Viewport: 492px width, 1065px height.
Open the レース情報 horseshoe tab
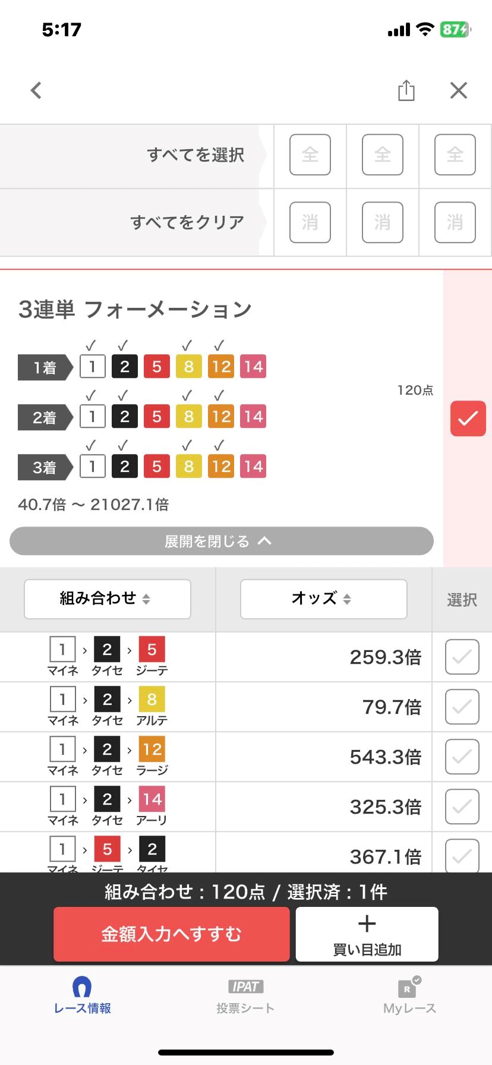(82, 997)
